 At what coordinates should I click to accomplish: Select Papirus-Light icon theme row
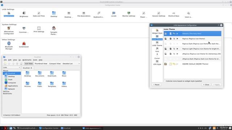click(x=192, y=49)
